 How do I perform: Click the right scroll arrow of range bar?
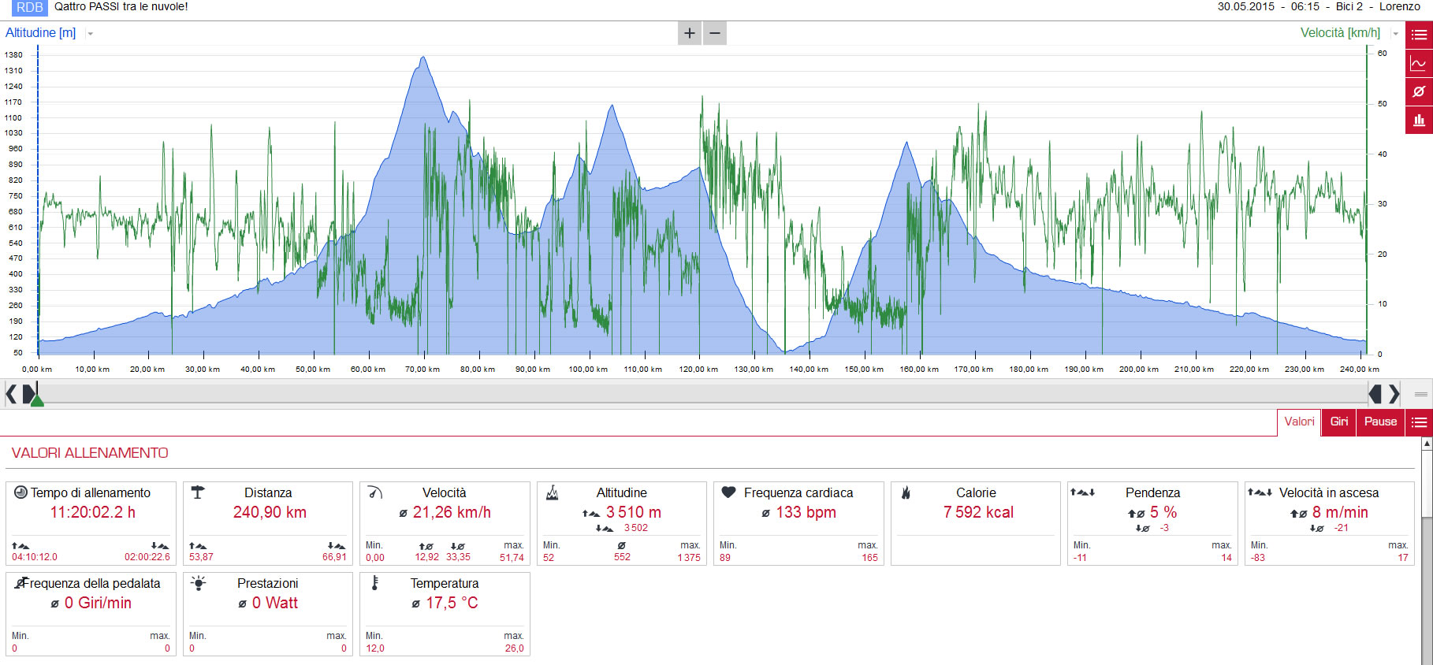click(1394, 393)
